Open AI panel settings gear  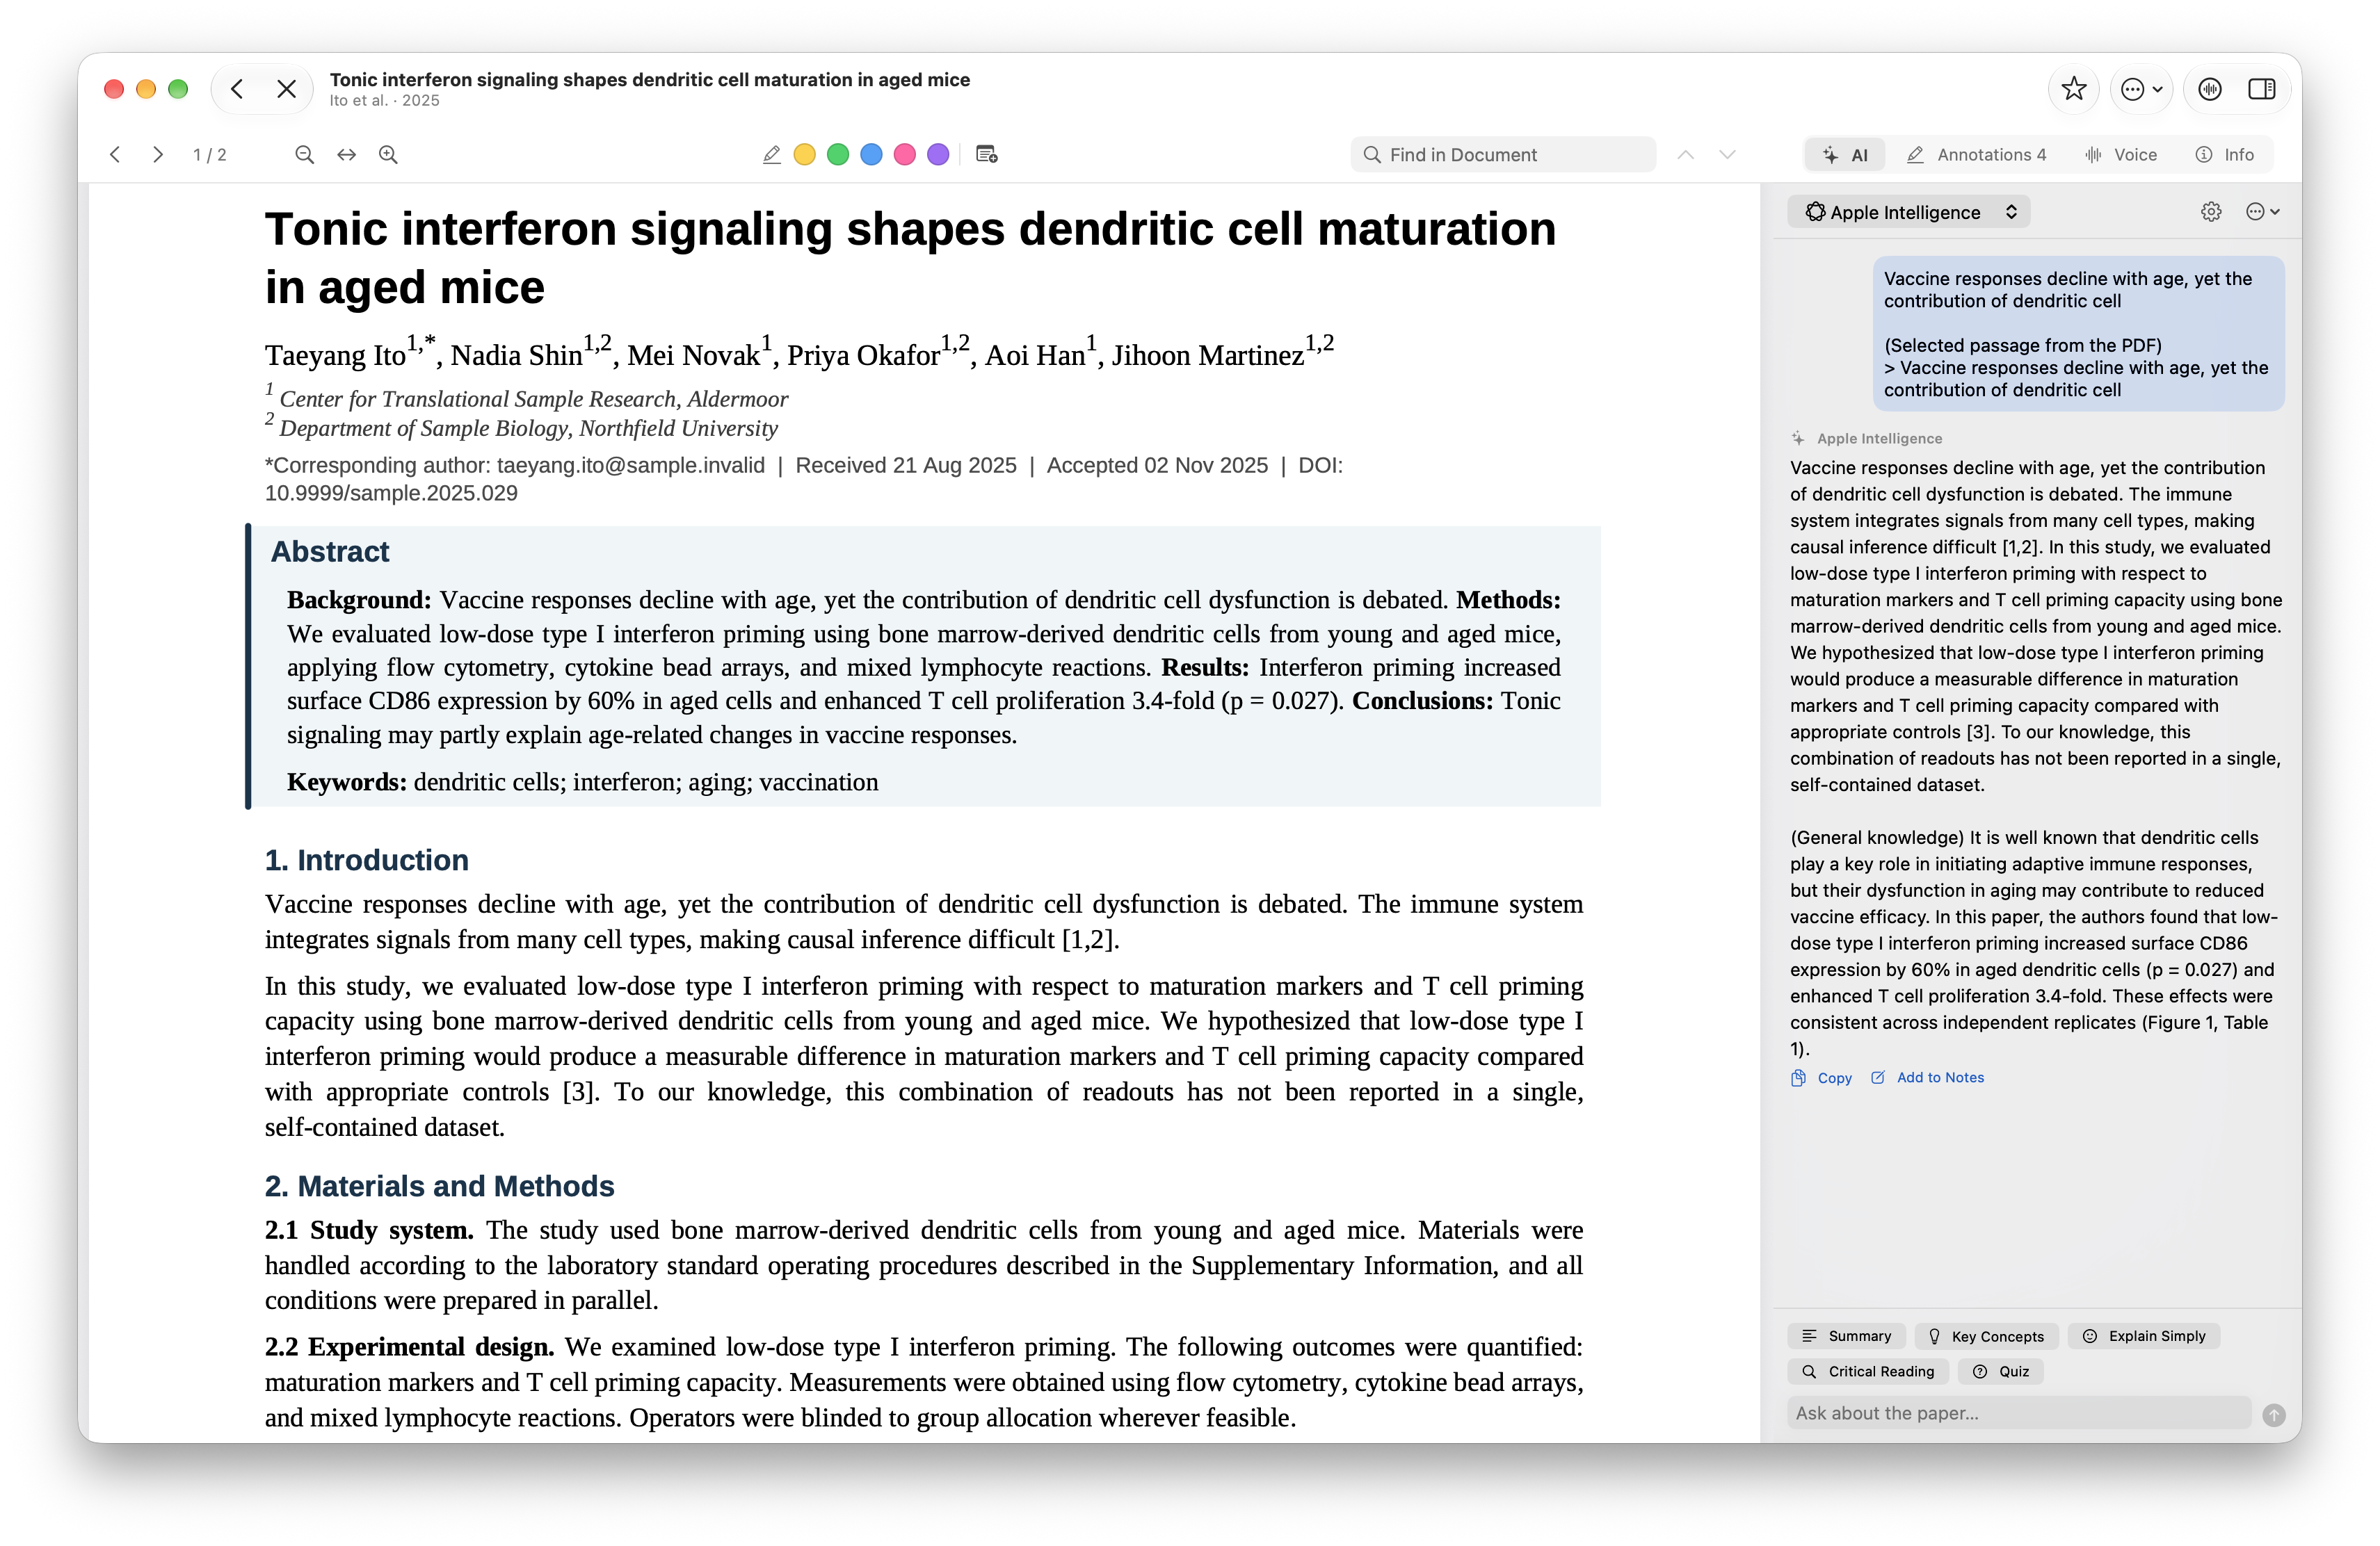coord(2211,212)
